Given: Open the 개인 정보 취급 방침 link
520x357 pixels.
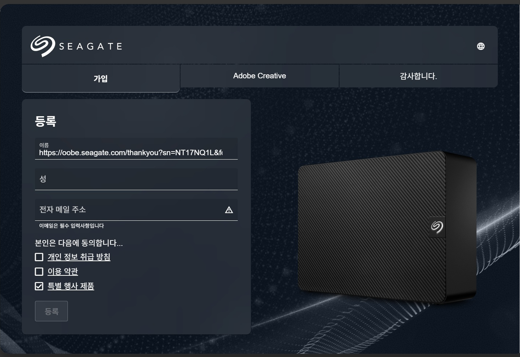Looking at the screenshot, I should tap(79, 257).
